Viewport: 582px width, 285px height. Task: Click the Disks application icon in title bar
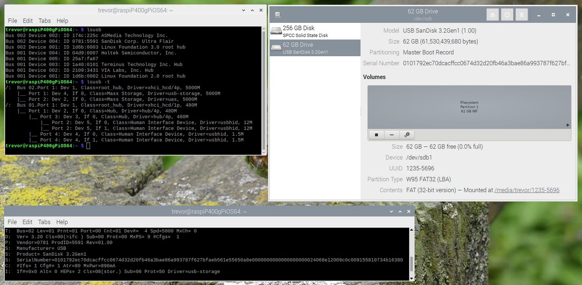(278, 15)
